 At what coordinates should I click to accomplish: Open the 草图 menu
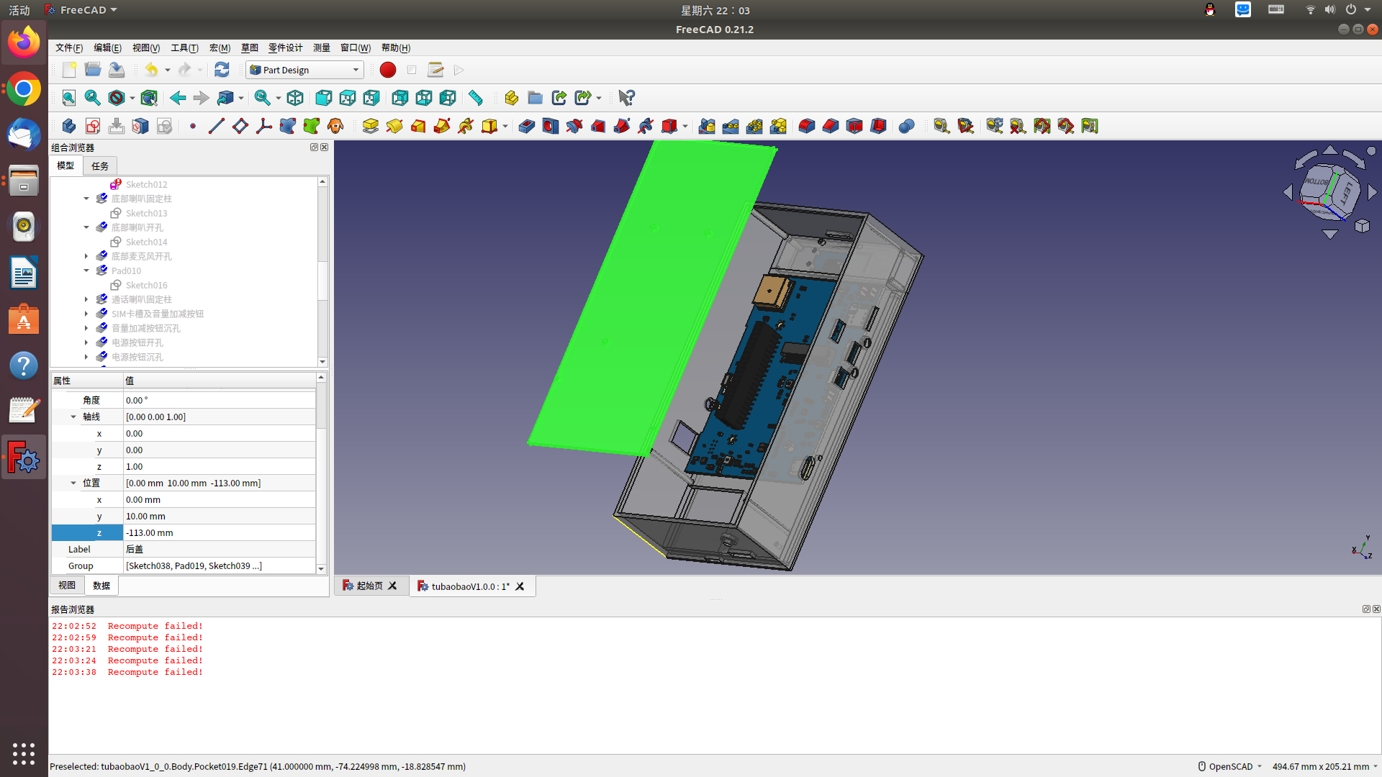point(249,47)
